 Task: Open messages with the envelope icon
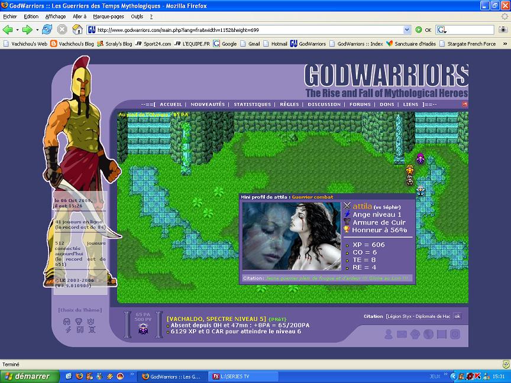point(402,334)
